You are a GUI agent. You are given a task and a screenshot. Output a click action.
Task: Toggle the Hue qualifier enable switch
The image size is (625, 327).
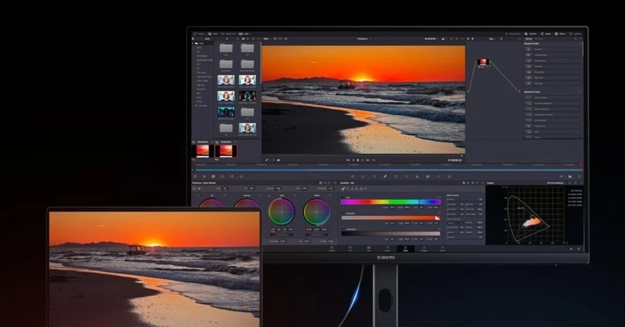tap(342, 197)
